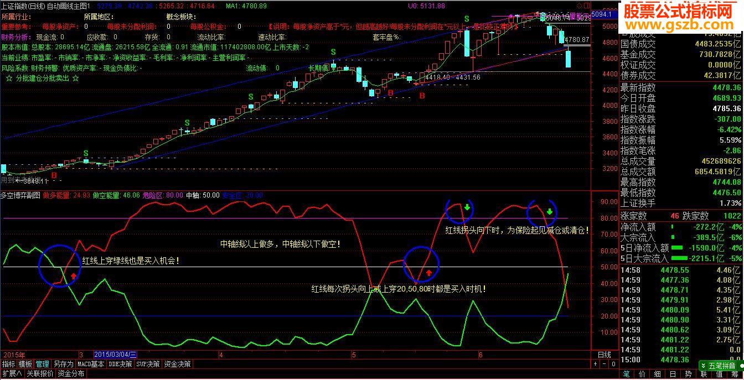
Task: Click the MA1: 4780.89 indicator readout
Action: tap(246, 6)
